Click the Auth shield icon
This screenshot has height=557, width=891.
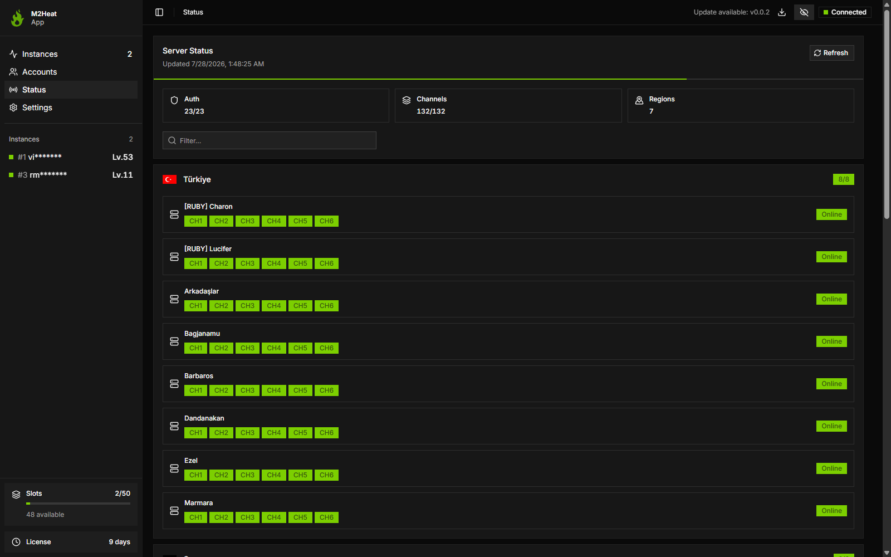[x=174, y=100]
